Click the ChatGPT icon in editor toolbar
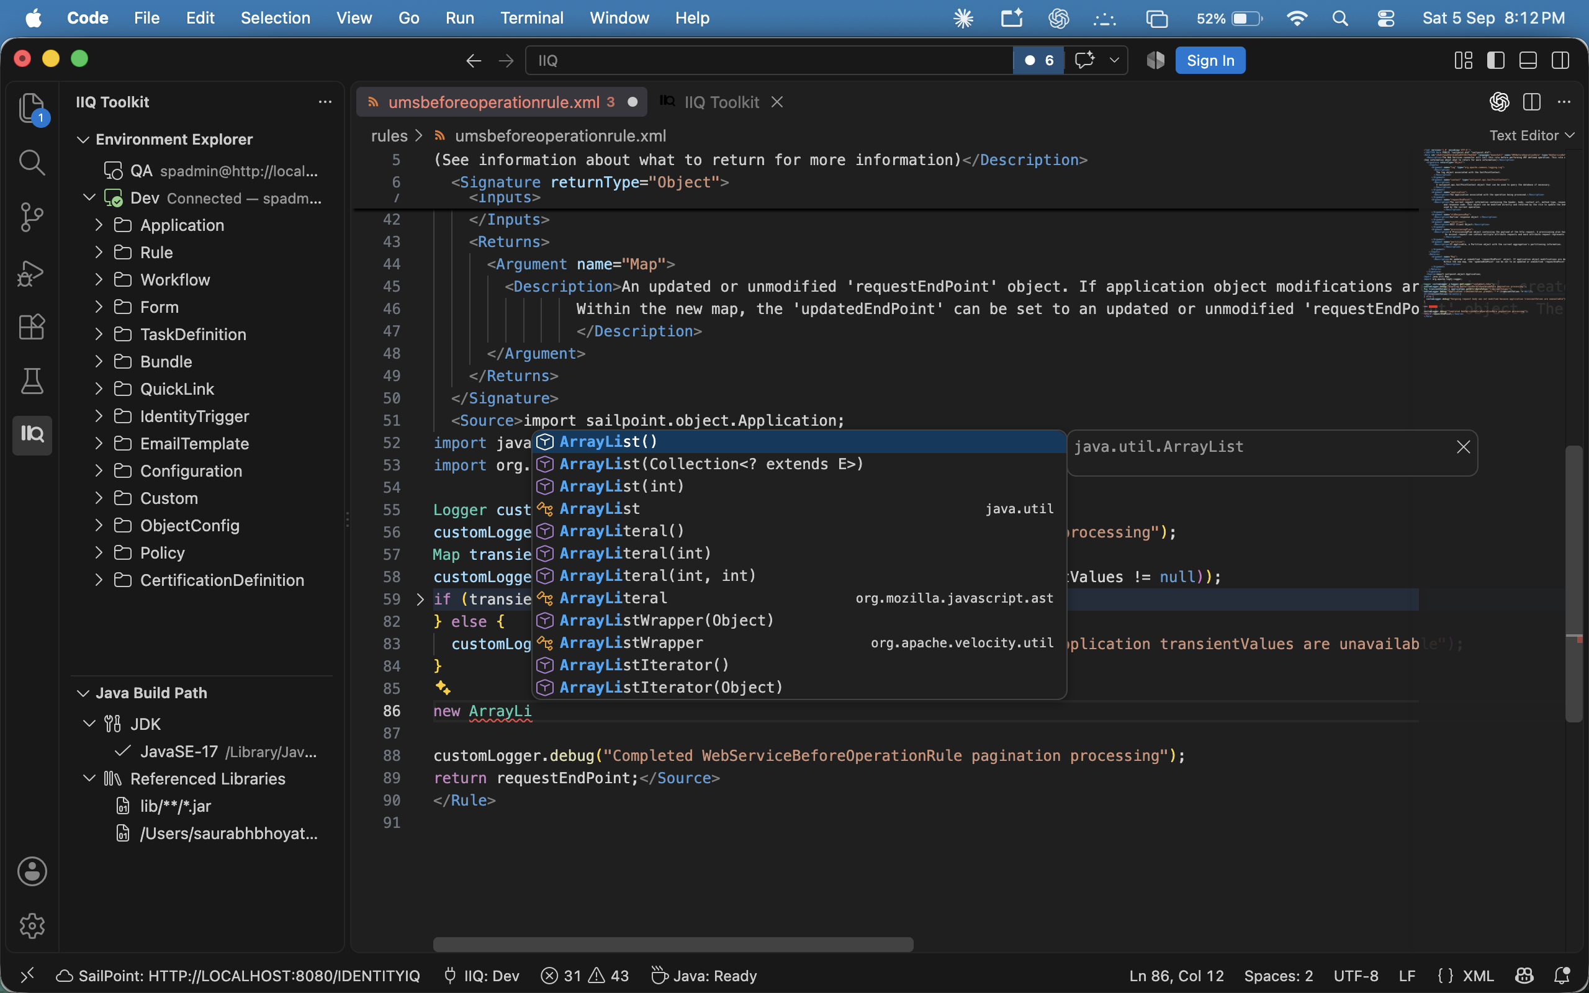This screenshot has width=1589, height=993. tap(1499, 102)
